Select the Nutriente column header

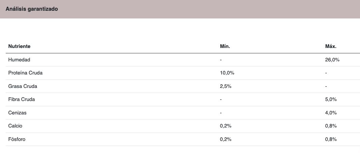pyautogui.click(x=19, y=46)
